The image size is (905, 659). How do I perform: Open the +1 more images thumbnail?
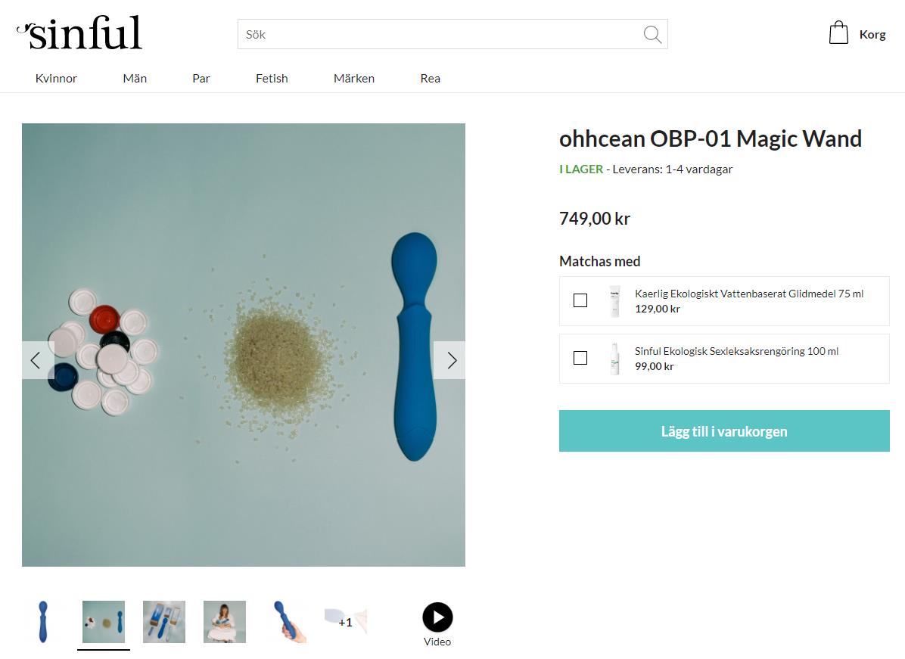[x=345, y=622]
